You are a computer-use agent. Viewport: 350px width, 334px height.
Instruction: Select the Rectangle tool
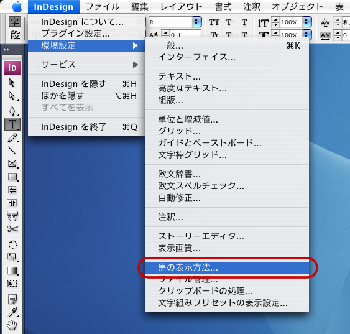click(12, 177)
